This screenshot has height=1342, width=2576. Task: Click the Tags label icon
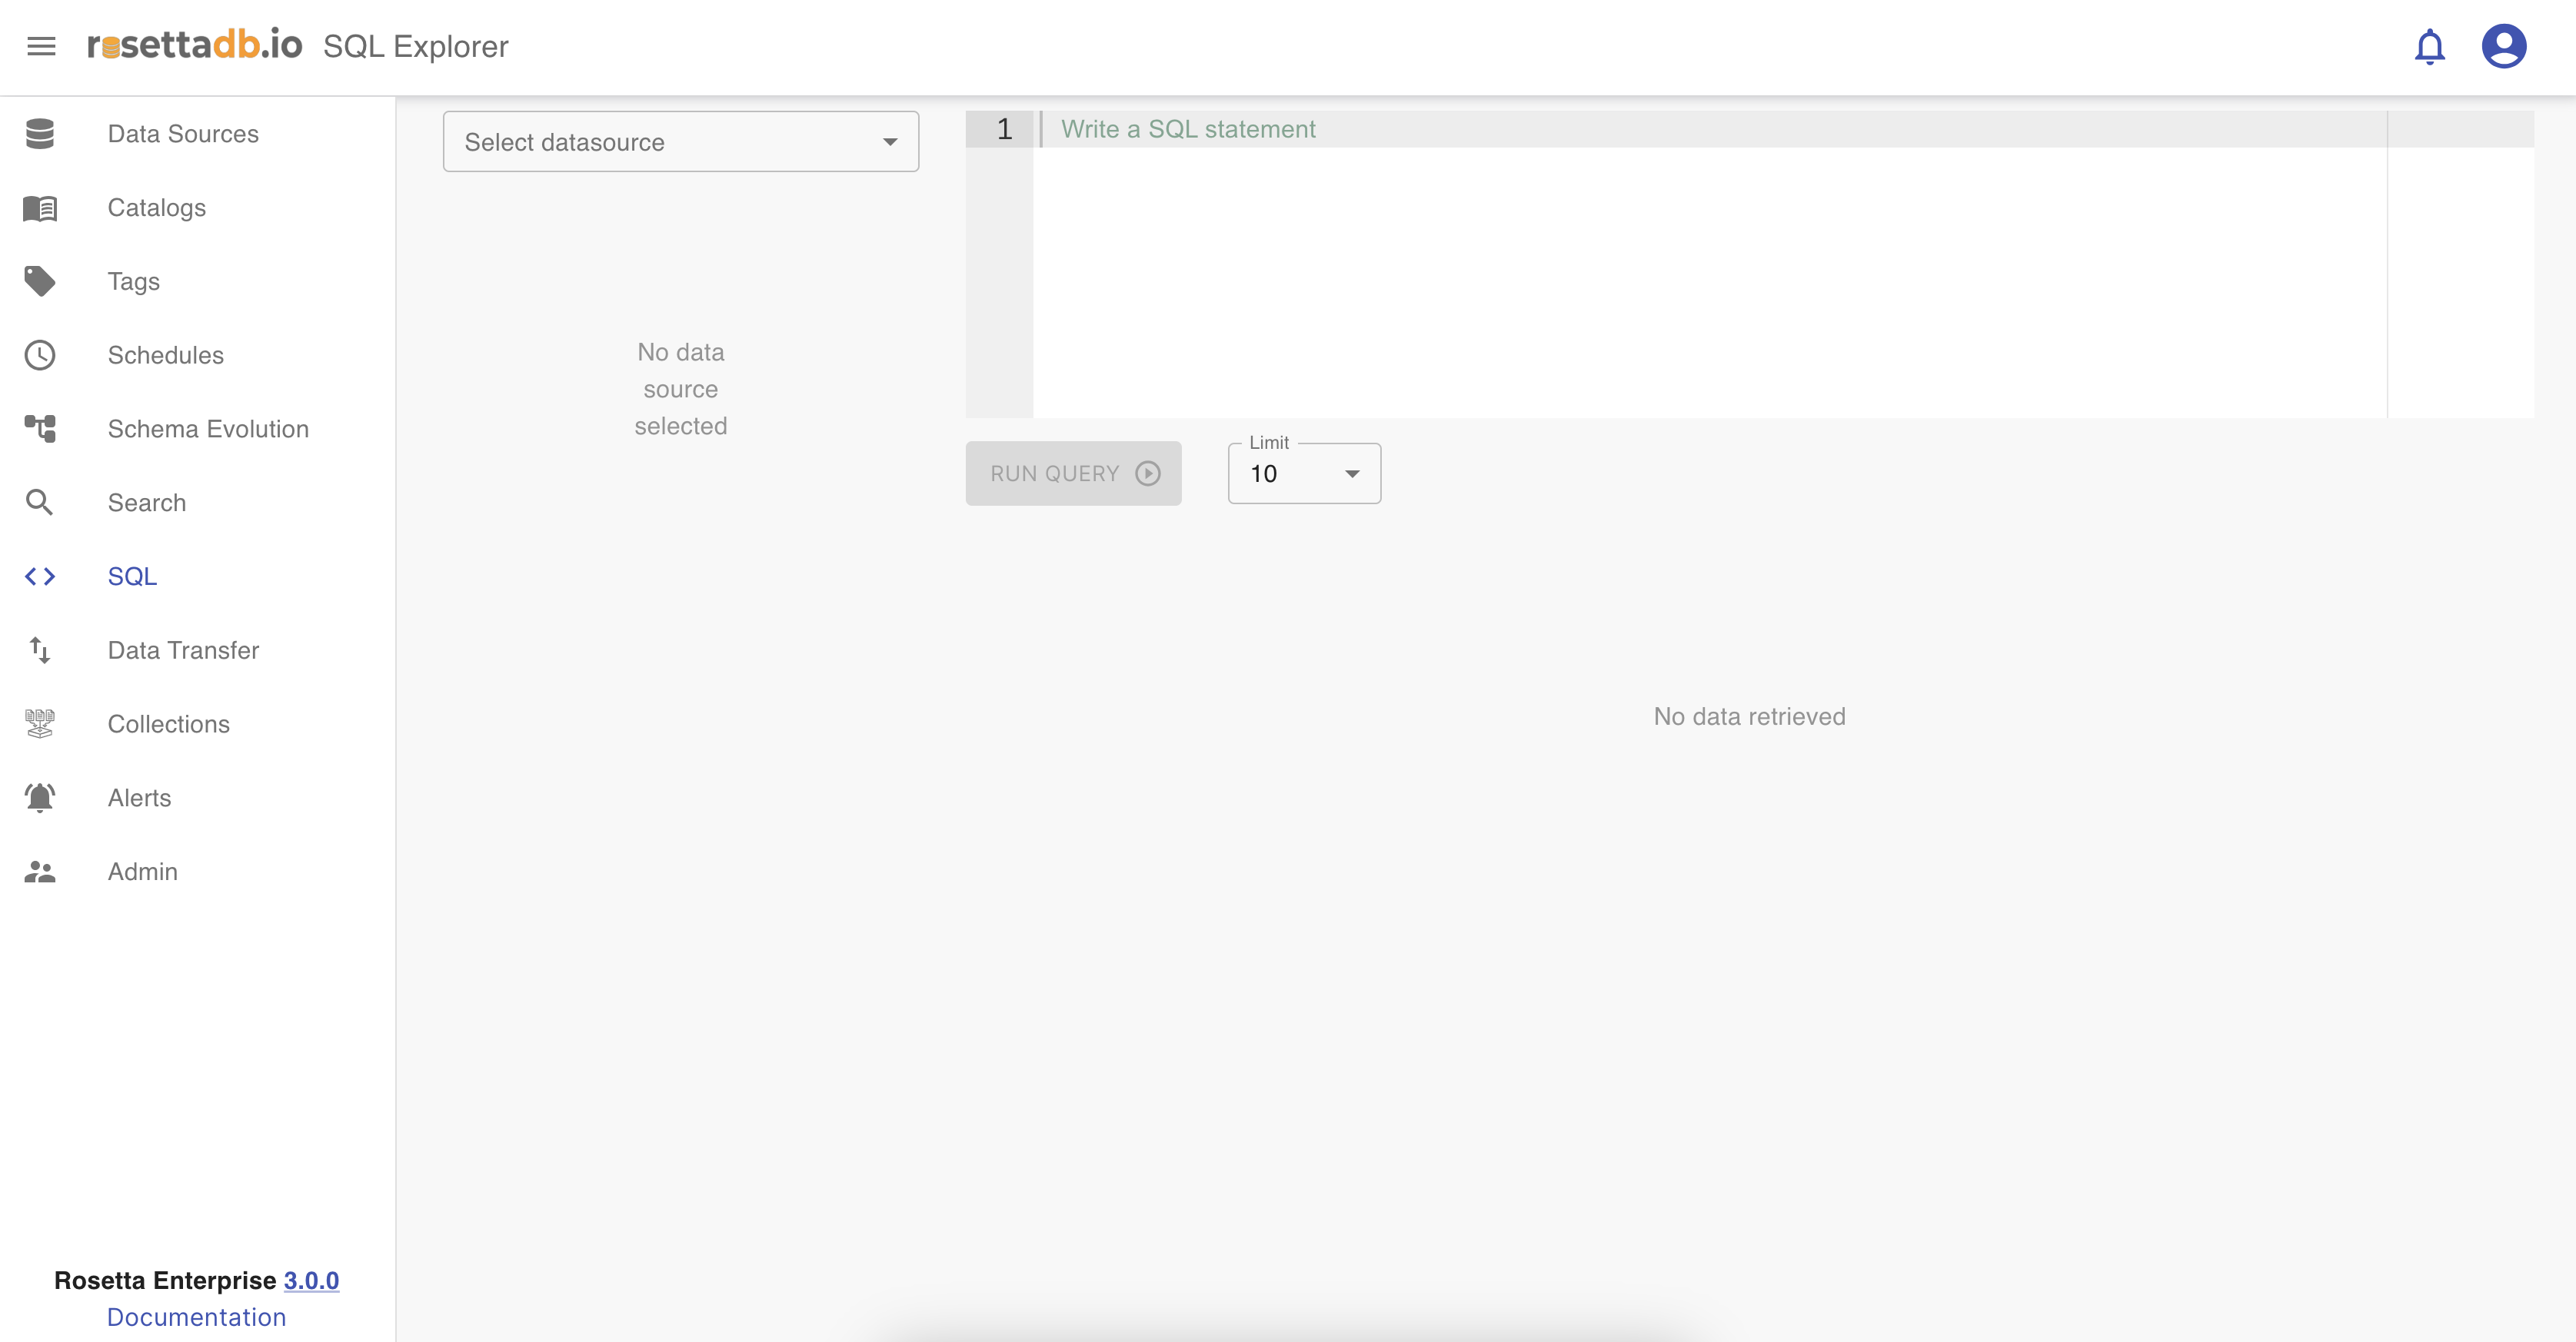40,282
